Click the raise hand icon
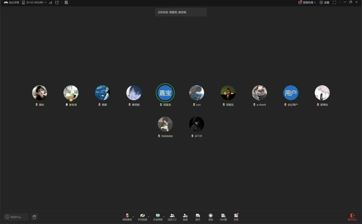362x224 pixels. tap(34, 217)
